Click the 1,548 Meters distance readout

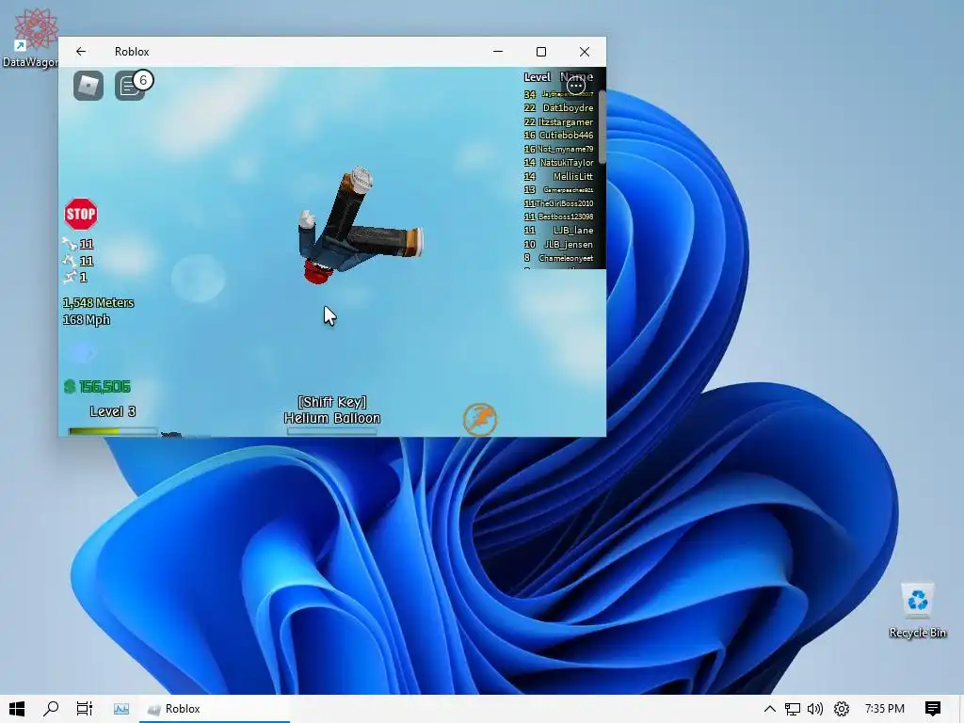[98, 303]
